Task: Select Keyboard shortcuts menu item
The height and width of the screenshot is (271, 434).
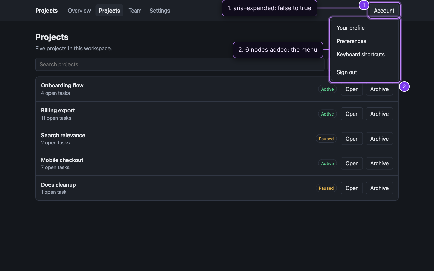Action: click(365, 54)
